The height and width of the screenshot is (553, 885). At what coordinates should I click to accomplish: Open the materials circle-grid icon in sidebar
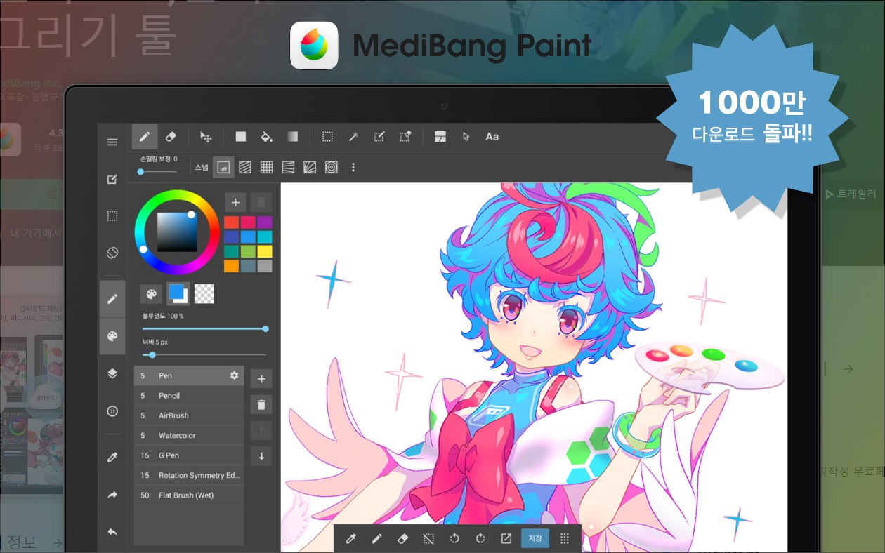(x=112, y=411)
